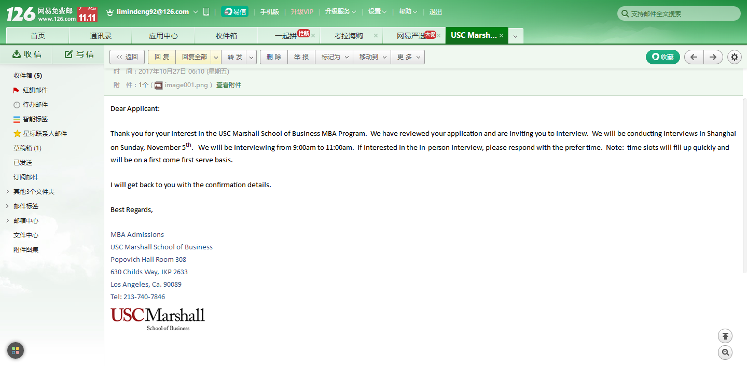Open 升级服务 dropdown menu
The image size is (747, 366).
(x=340, y=12)
